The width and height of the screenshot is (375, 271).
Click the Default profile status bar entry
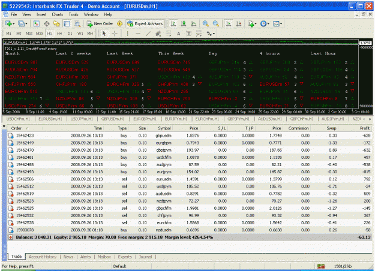(x=119, y=266)
